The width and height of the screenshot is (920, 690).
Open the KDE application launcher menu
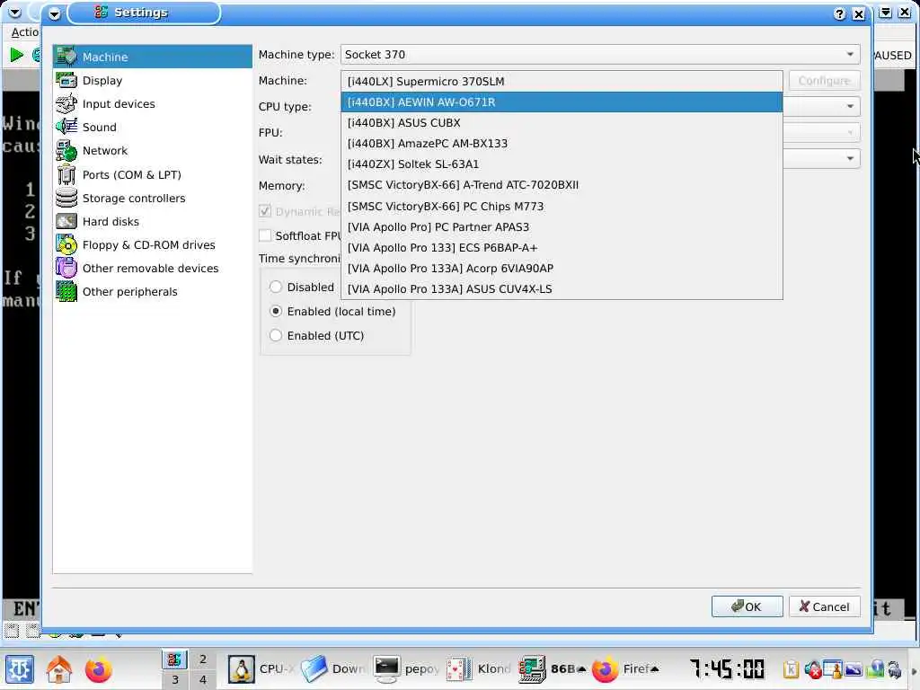tap(20, 669)
